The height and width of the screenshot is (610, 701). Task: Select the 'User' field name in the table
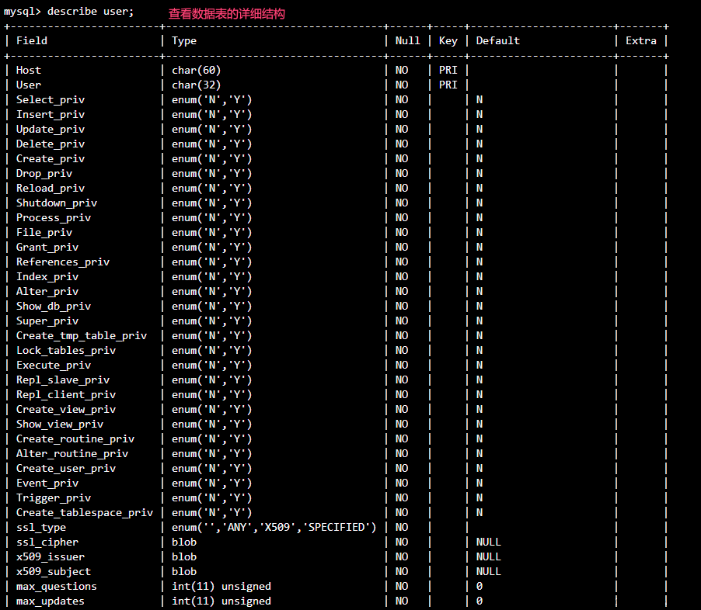29,85
